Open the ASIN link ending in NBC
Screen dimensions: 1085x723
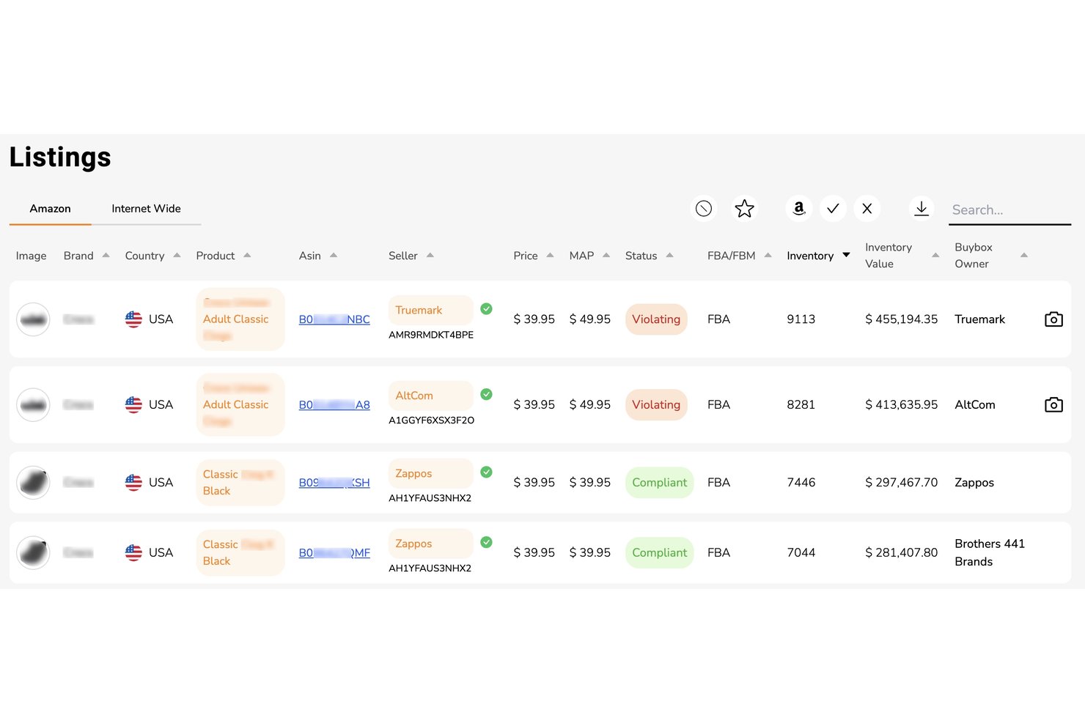pos(334,319)
